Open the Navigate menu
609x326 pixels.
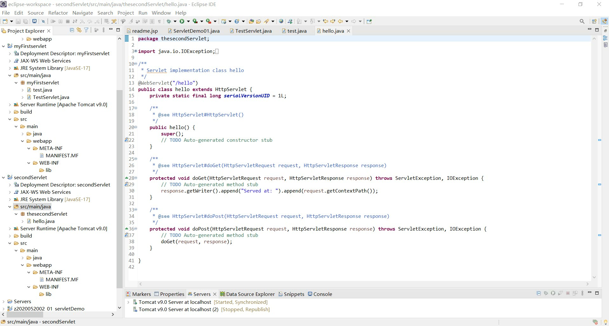tap(83, 13)
